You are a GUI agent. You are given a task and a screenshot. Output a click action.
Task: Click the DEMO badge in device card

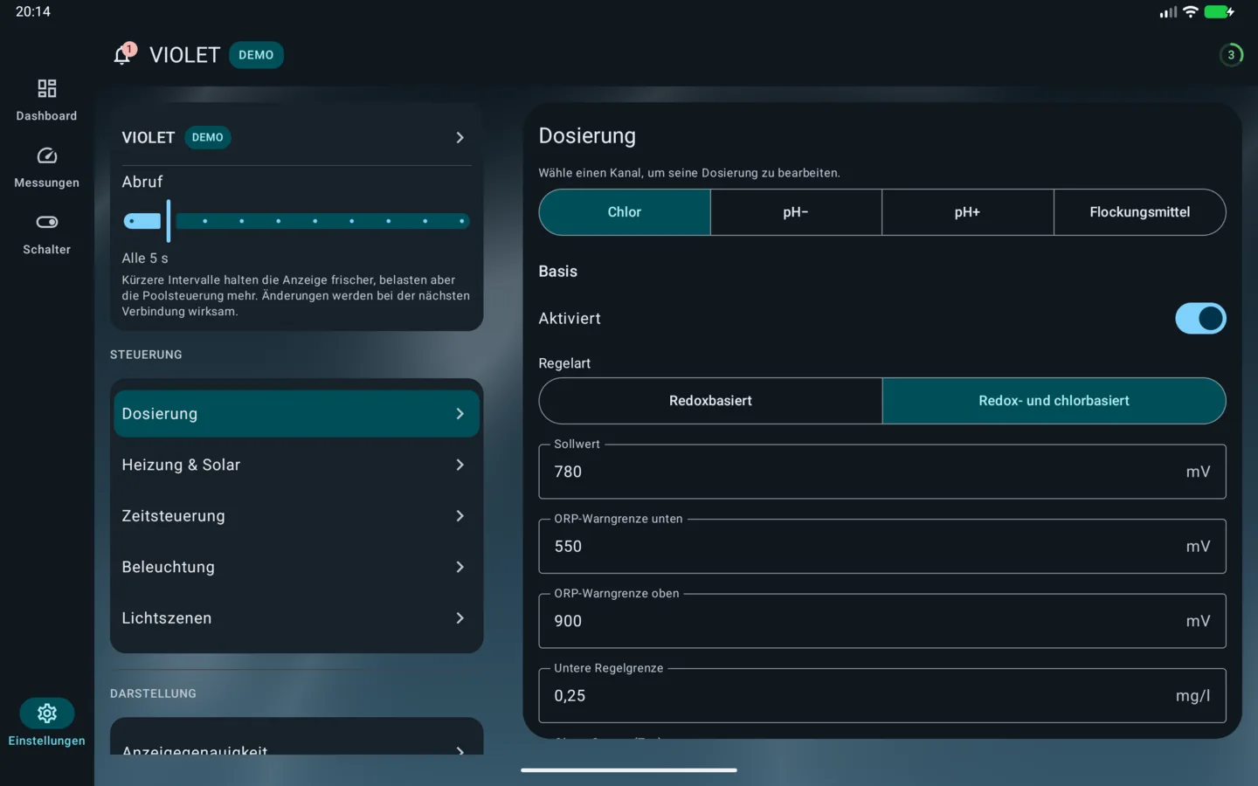click(x=207, y=138)
